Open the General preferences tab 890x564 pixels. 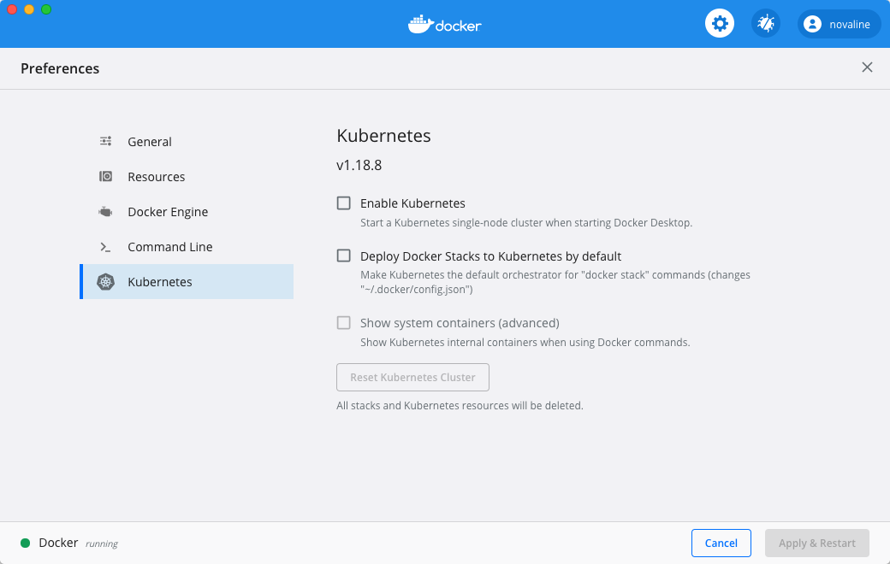point(187,142)
